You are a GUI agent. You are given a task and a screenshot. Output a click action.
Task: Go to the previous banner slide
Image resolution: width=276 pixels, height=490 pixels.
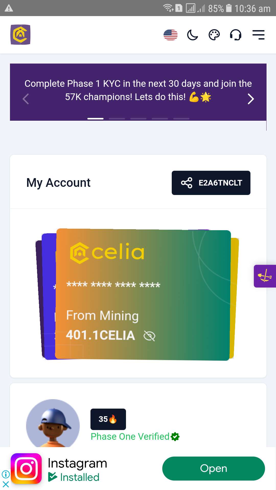pyautogui.click(x=26, y=99)
